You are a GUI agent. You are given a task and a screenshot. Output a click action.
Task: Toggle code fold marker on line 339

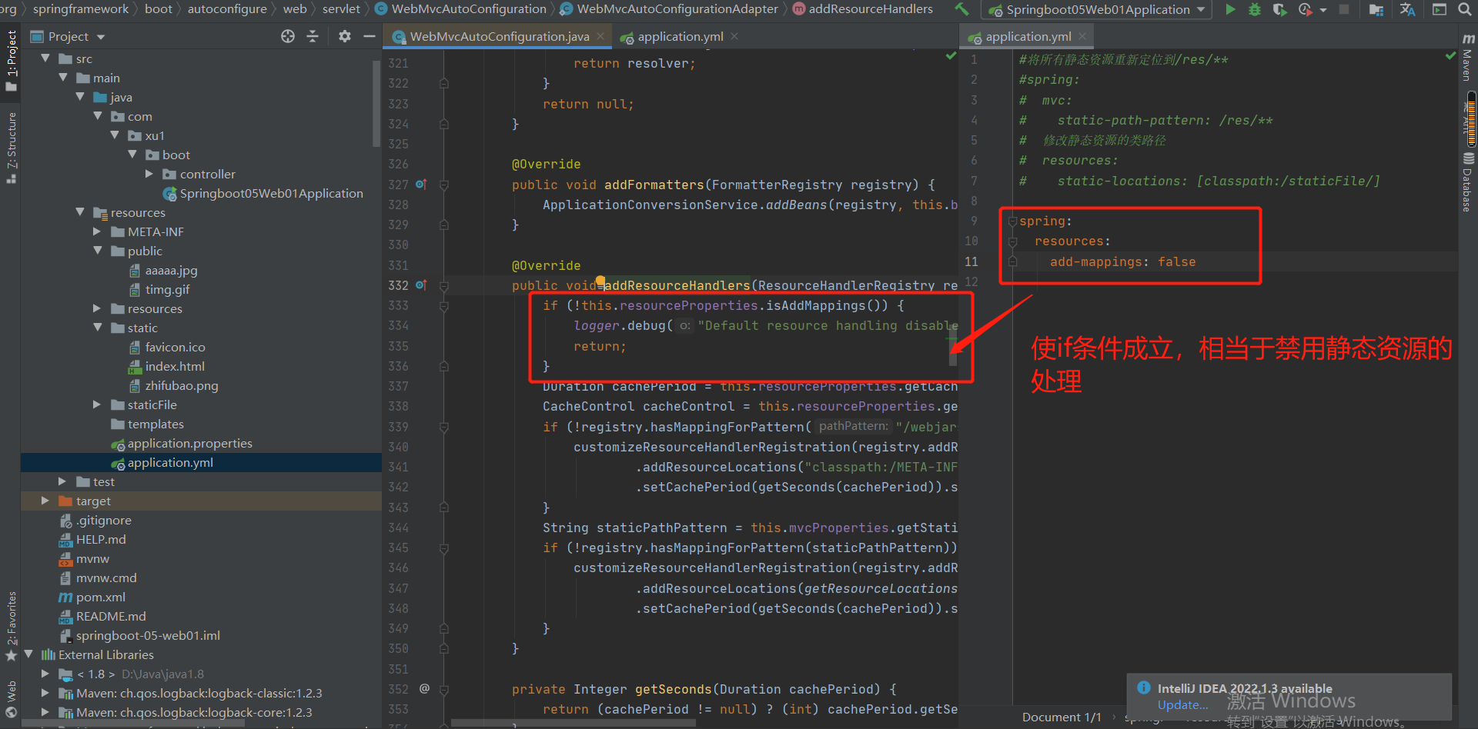click(444, 427)
